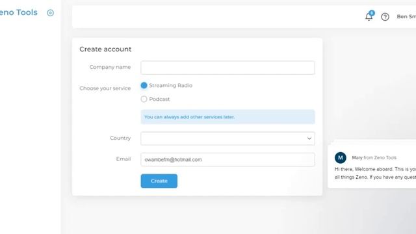This screenshot has width=416, height=234.
Task: Click the blue notification badge on bell
Action: [x=372, y=13]
